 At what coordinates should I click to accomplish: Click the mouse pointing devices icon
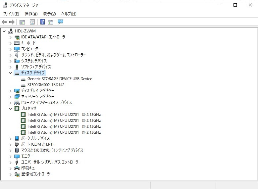[17, 150]
